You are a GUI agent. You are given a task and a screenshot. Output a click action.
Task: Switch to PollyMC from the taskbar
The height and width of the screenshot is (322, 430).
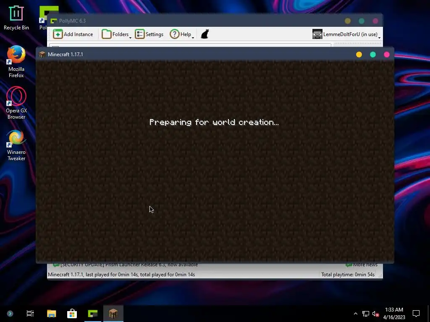(93, 314)
